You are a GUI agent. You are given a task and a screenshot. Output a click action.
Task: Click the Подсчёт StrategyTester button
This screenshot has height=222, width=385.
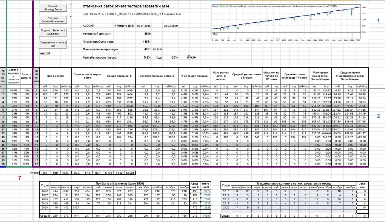(53, 8)
